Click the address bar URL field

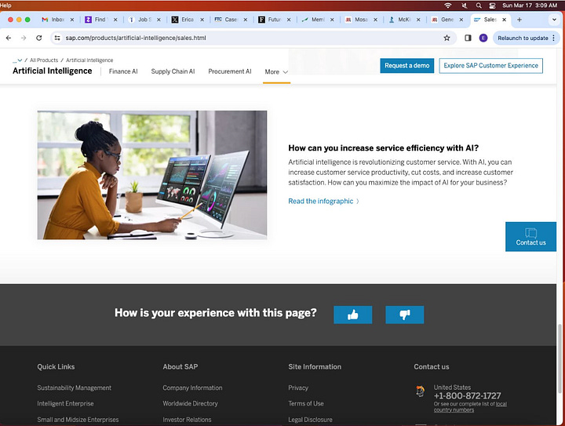coord(252,38)
